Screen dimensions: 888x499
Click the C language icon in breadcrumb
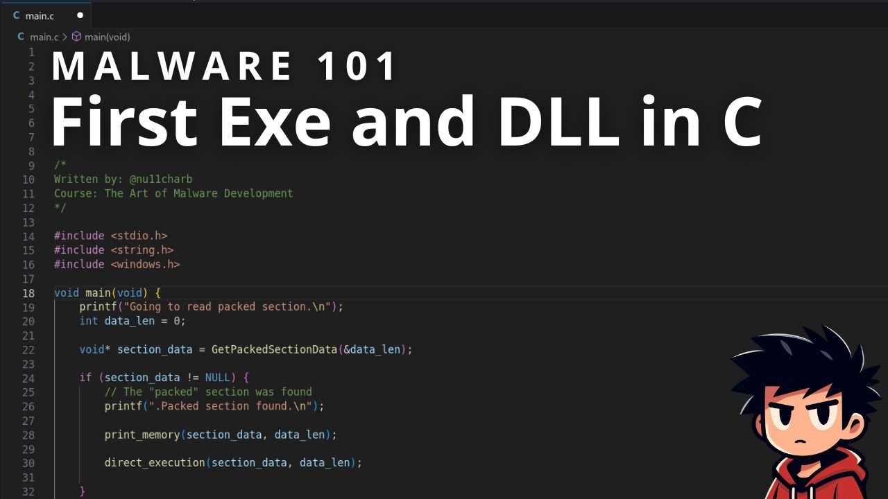click(x=21, y=37)
